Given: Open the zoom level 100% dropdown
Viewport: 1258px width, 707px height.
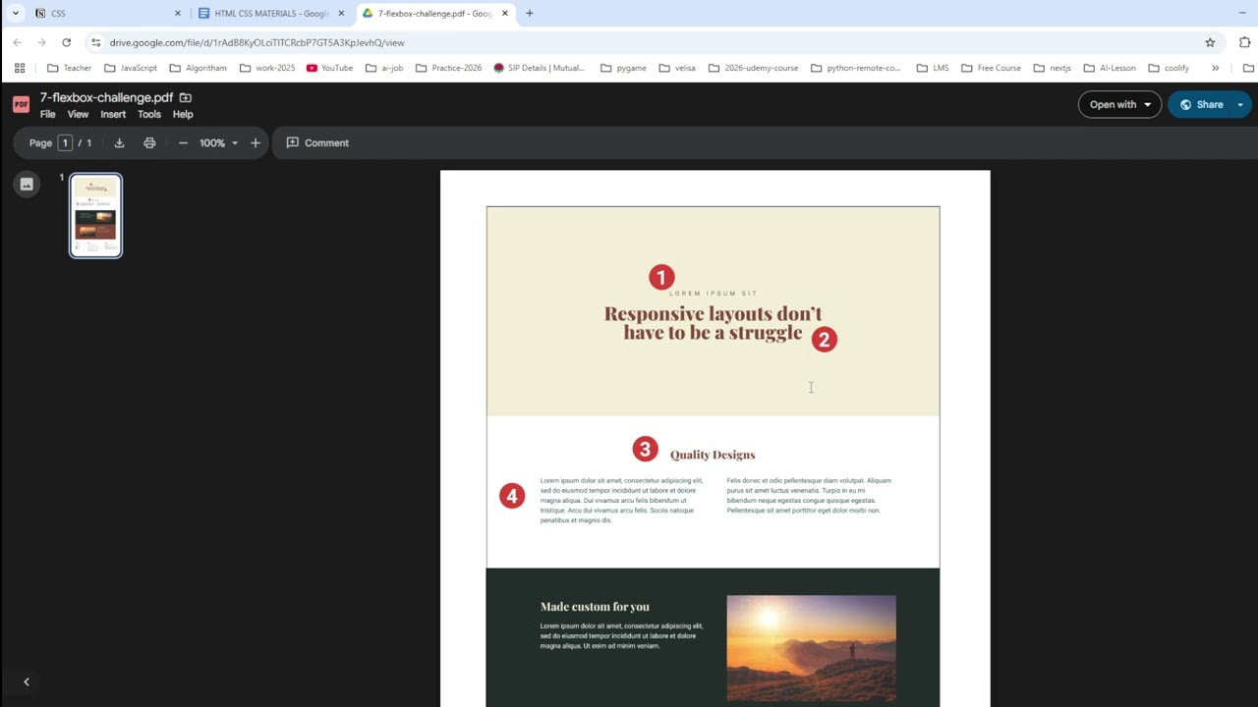Looking at the screenshot, I should click(x=218, y=143).
